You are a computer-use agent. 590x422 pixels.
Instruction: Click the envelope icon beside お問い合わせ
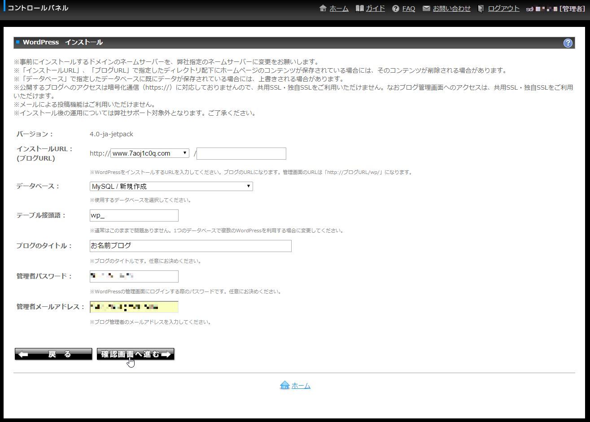coord(426,9)
